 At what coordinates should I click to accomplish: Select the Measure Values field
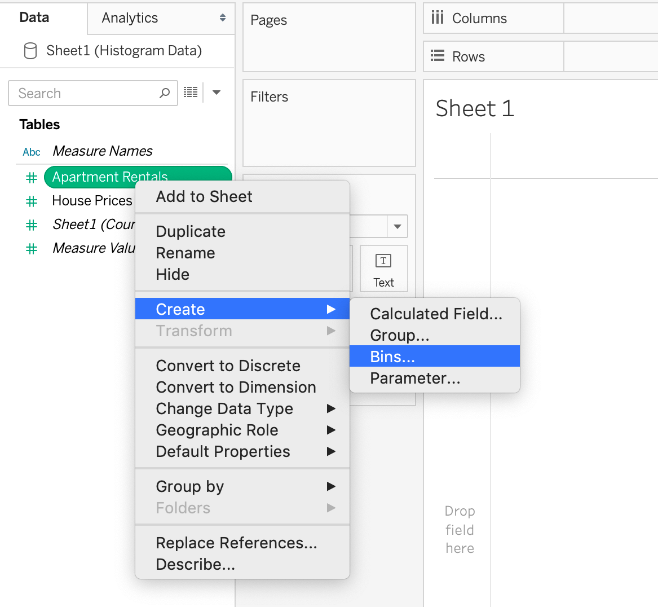[94, 248]
